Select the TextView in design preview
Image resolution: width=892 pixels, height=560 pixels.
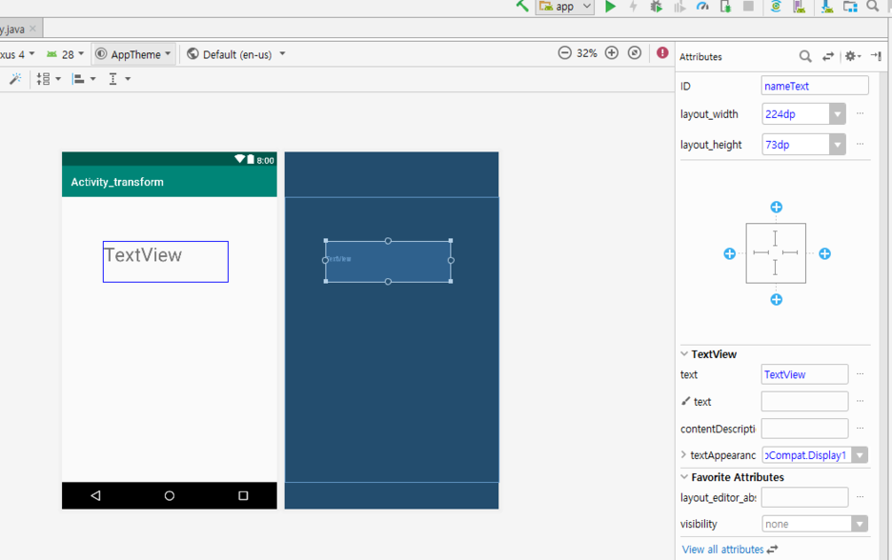point(166,262)
